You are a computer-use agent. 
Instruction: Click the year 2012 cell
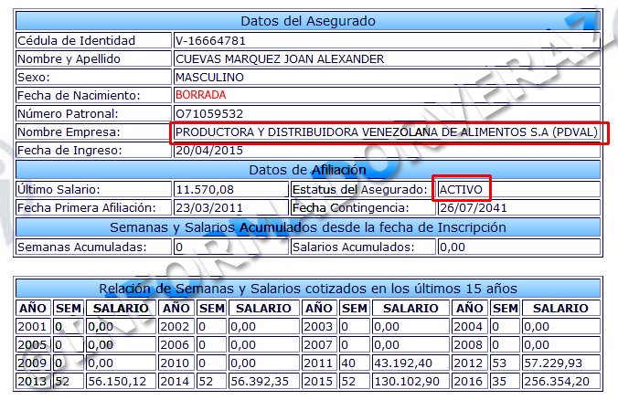coord(469,363)
